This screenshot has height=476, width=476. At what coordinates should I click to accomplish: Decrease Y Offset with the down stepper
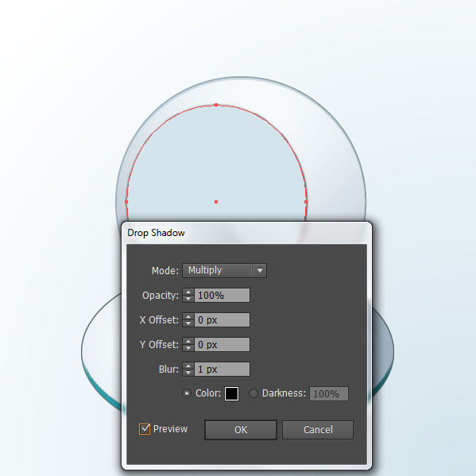pos(188,348)
